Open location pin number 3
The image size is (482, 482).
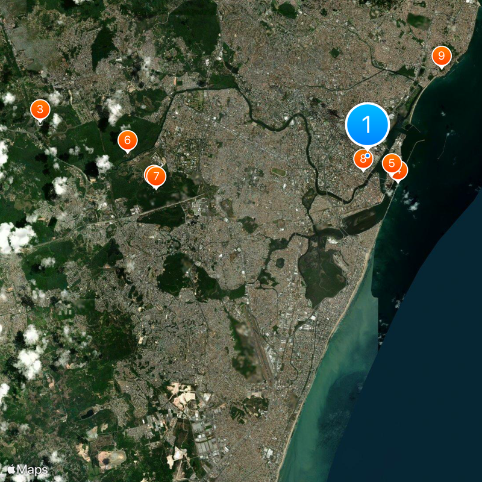[x=39, y=110]
